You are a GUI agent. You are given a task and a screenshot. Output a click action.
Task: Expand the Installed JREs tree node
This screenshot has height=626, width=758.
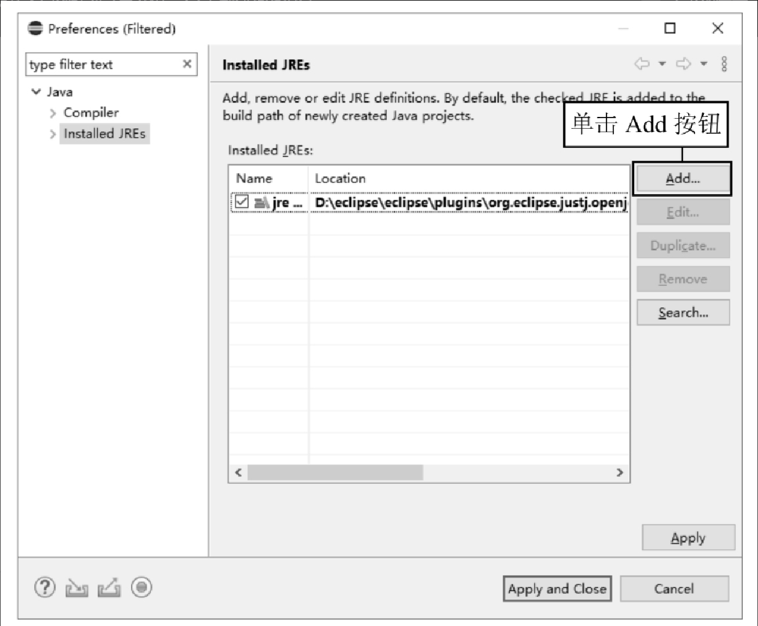point(53,134)
